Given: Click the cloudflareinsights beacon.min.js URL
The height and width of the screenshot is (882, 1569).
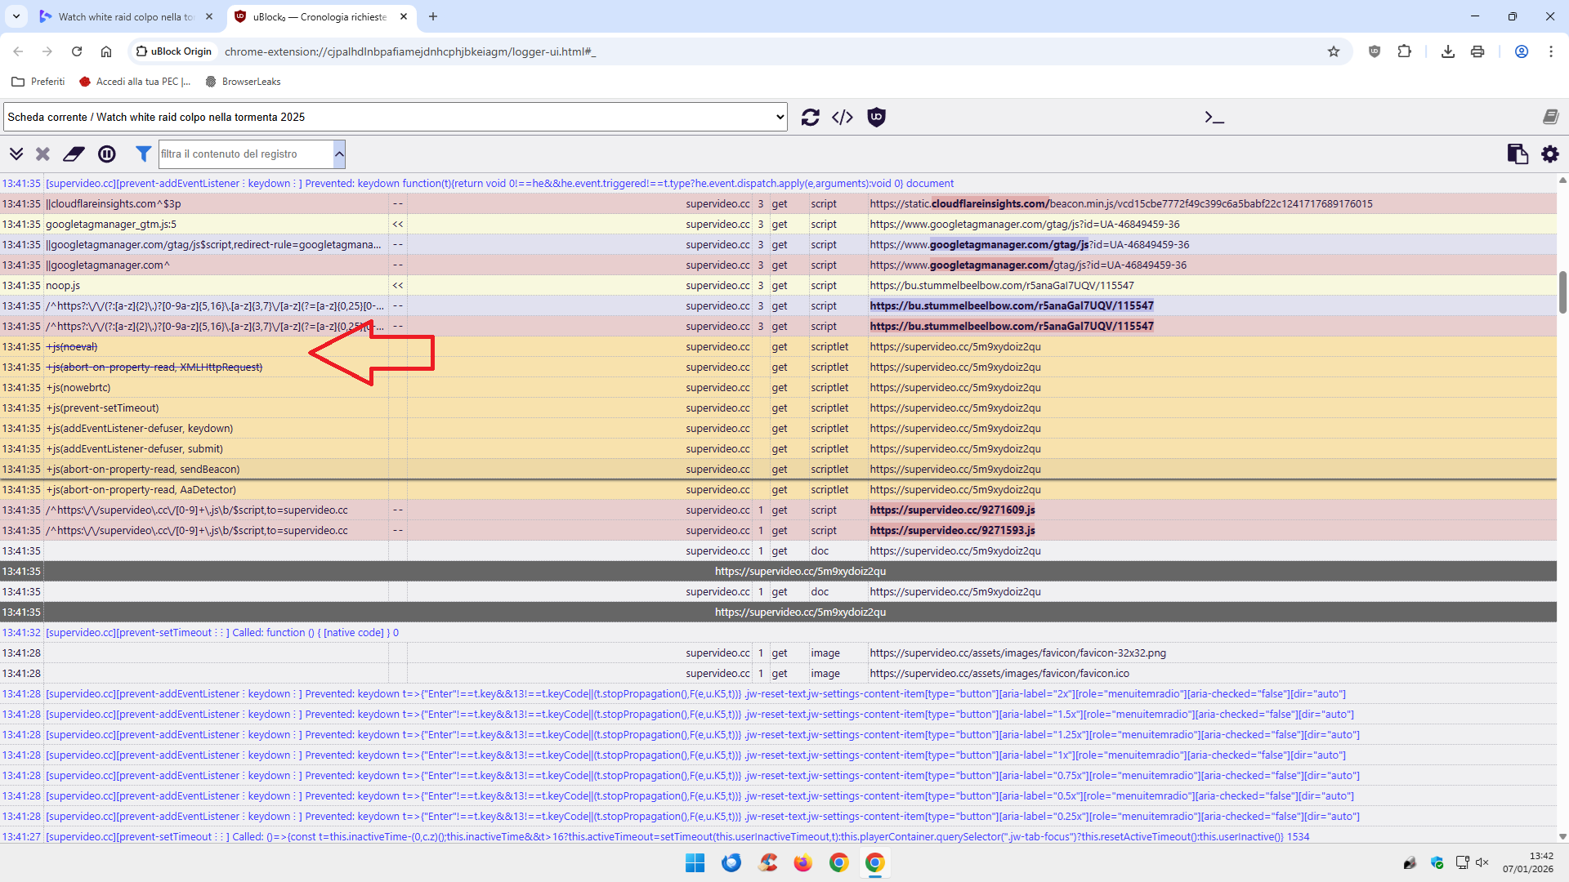Looking at the screenshot, I should click(x=1121, y=204).
